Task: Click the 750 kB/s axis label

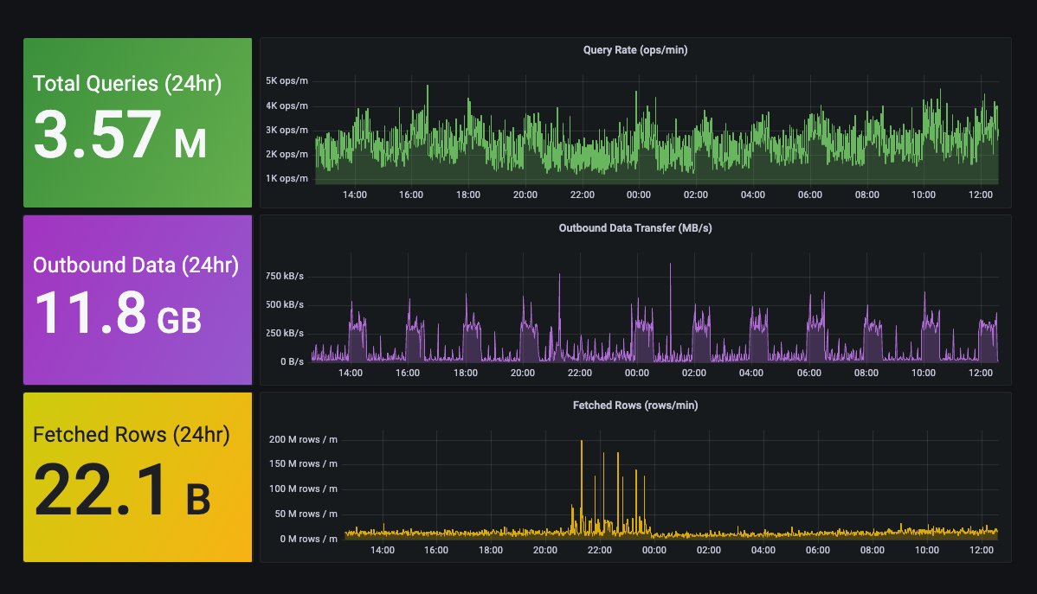Action: (x=285, y=276)
